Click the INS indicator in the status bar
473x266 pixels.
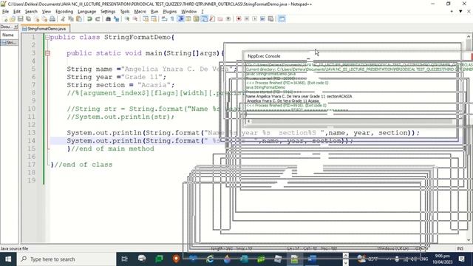pos(460,248)
